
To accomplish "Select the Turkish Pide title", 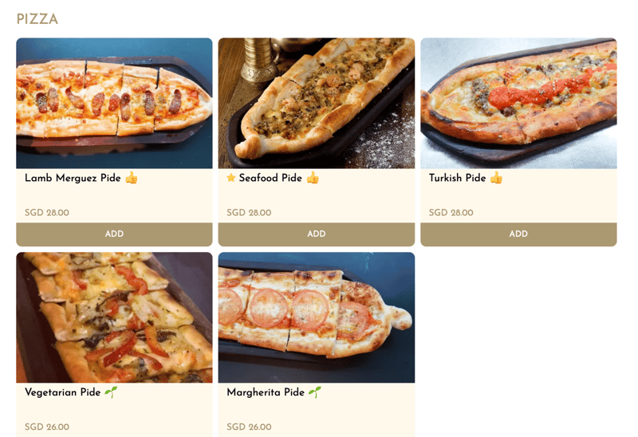I will coord(457,178).
